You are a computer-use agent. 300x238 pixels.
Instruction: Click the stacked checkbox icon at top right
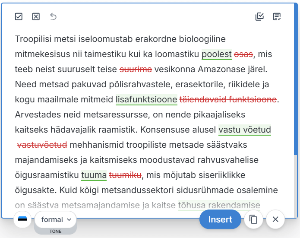259,16
